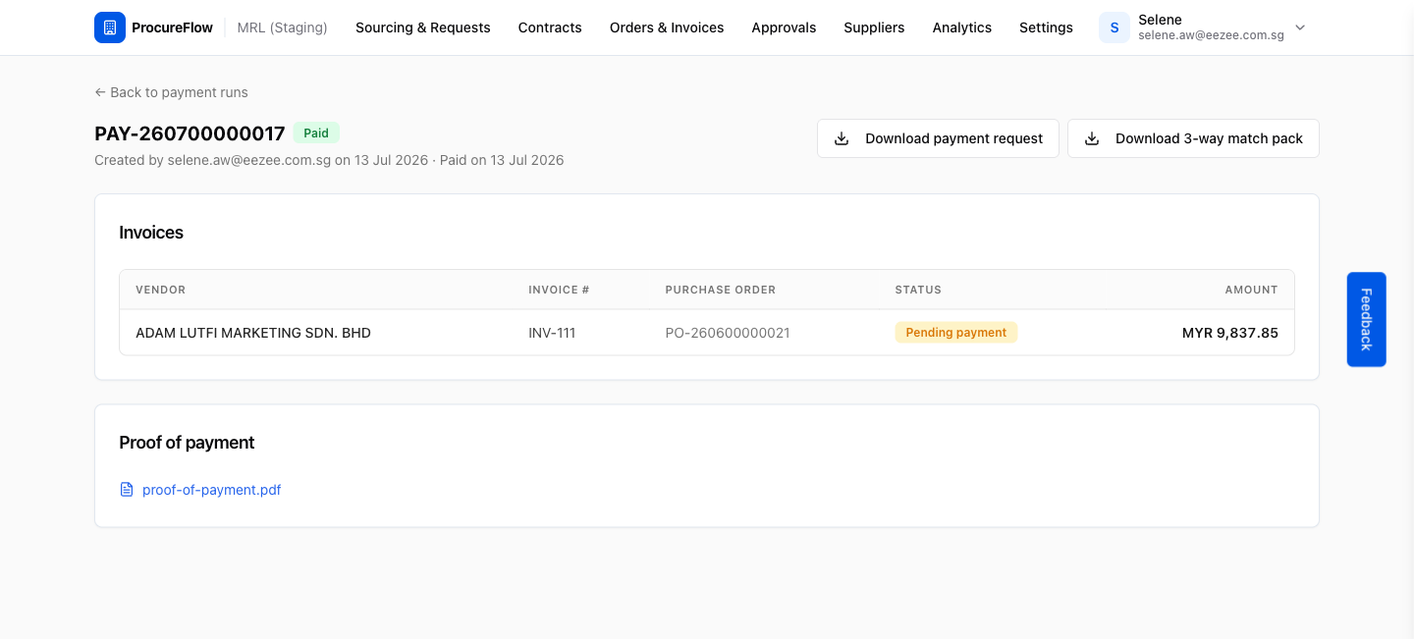
Task: Download the 3-way match pack
Action: 1193,138
